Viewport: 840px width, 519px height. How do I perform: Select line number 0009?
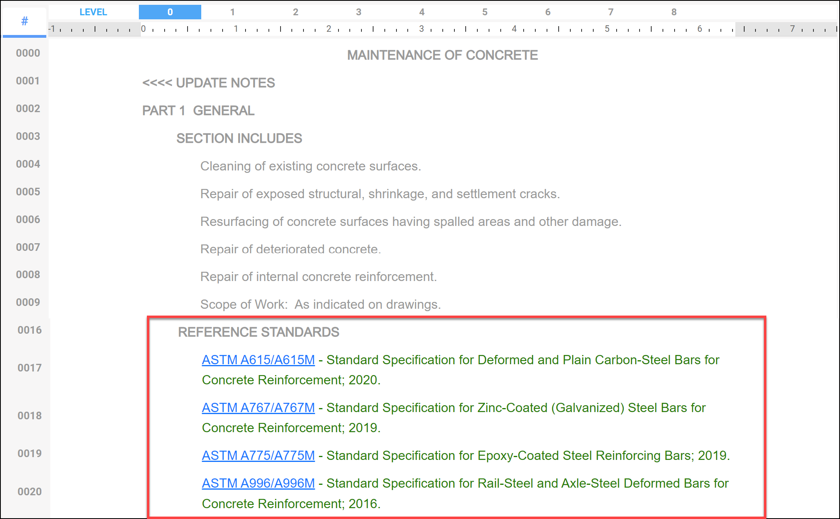28,302
